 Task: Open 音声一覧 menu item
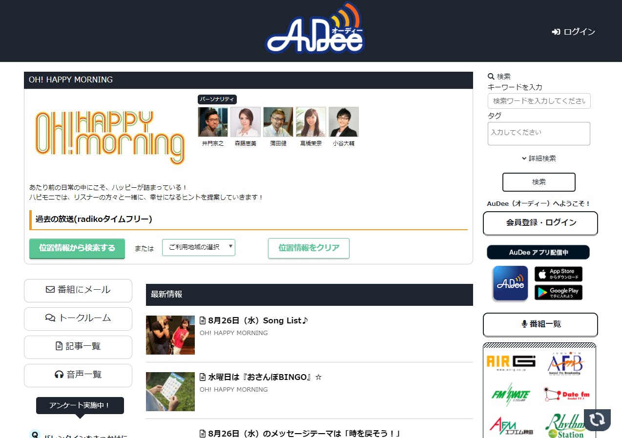pyautogui.click(x=78, y=375)
